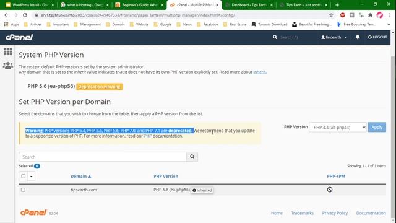Open Chrome extensions puzzle icon
396x223 pixels.
pos(370,15)
